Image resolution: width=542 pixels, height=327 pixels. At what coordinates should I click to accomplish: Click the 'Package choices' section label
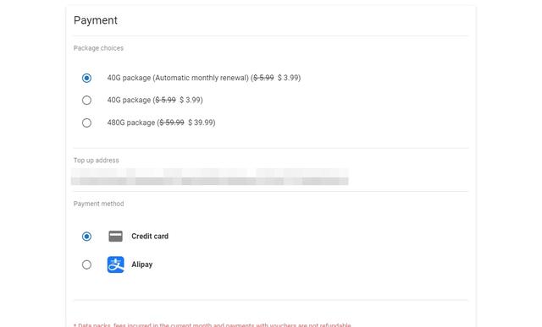pos(98,48)
